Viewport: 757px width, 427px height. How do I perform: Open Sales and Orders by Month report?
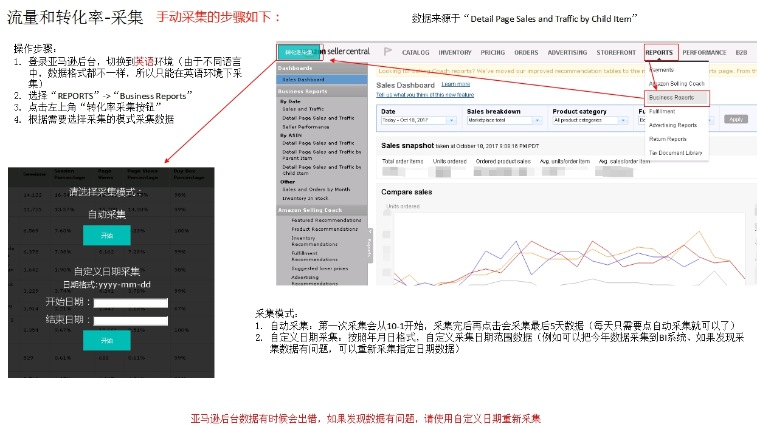tap(316, 190)
